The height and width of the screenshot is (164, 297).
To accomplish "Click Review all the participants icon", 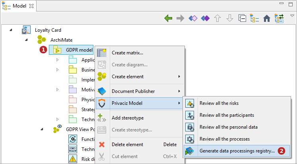I will [190, 115].
